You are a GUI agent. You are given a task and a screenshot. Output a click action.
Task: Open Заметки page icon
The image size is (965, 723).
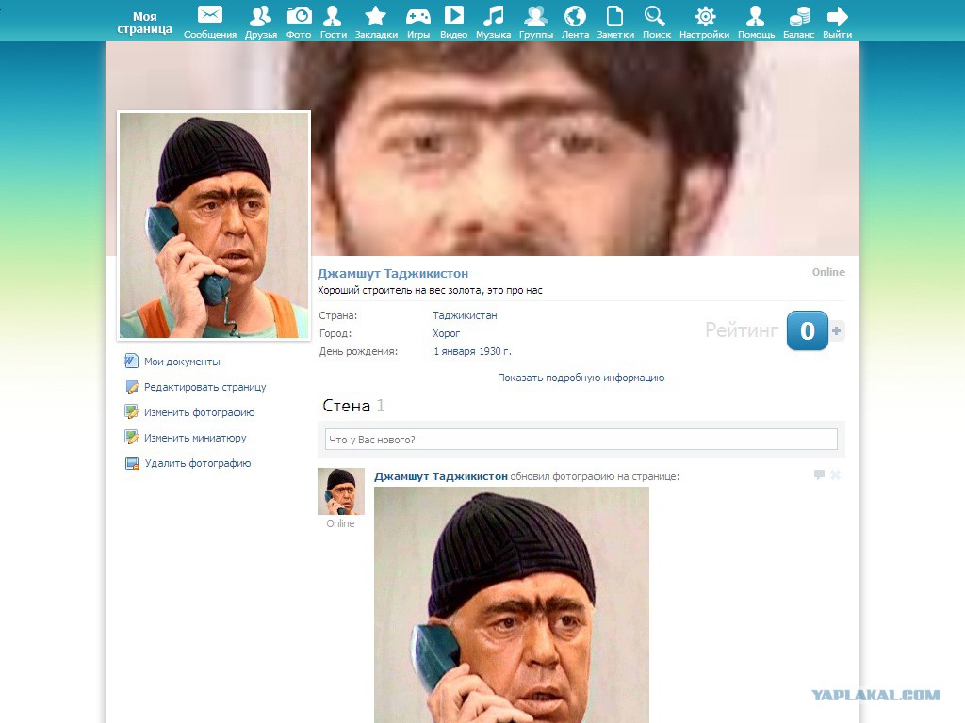[614, 15]
